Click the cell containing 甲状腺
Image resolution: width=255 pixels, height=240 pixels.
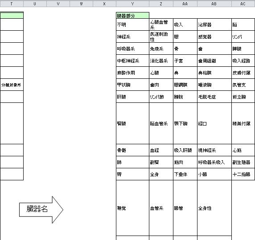[x=132, y=85]
